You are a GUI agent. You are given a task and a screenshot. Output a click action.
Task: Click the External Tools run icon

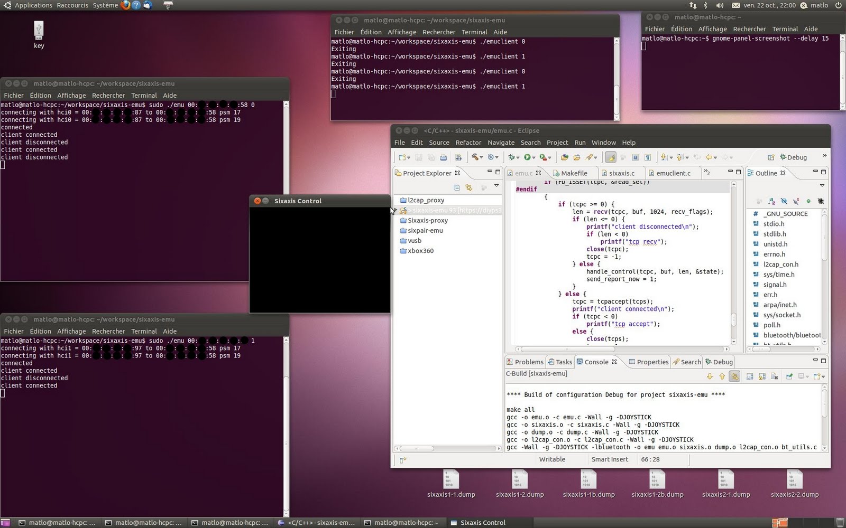click(543, 157)
